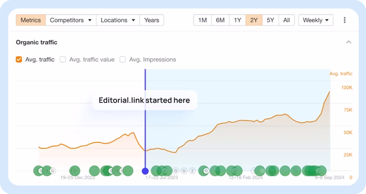
Task: Select the Years tab
Action: tap(152, 20)
